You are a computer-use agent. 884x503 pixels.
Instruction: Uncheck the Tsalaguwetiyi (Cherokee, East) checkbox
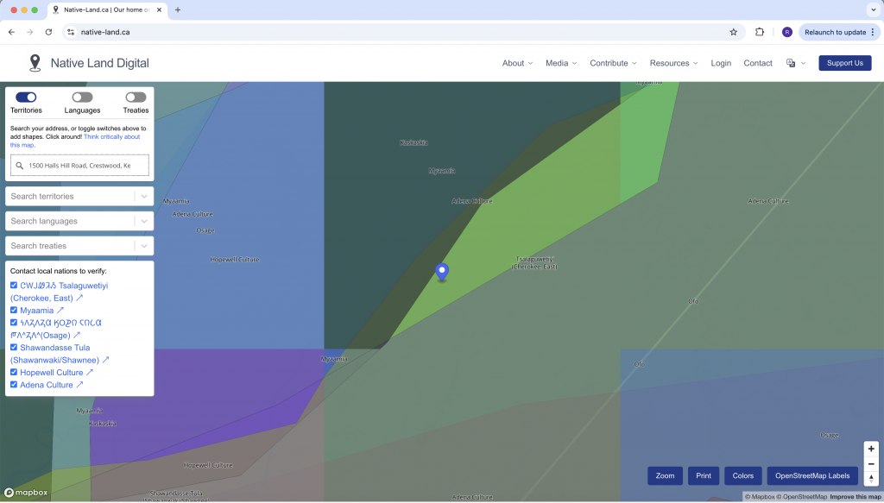click(14, 285)
